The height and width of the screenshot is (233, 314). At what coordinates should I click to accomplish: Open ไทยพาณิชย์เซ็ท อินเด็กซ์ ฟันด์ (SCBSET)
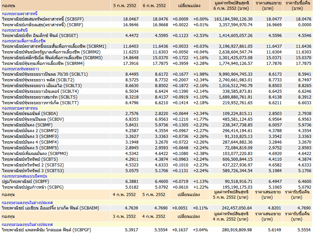click(40, 35)
